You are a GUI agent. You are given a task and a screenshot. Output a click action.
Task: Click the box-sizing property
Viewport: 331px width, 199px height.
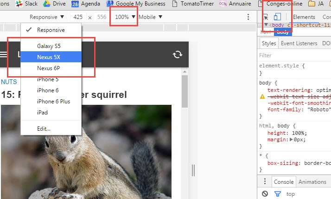coord(283,163)
